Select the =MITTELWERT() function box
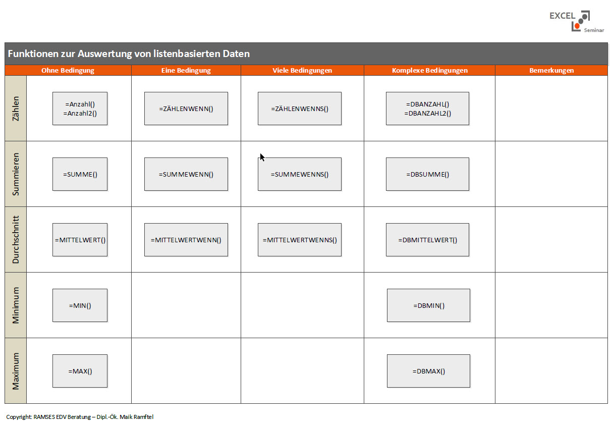 (x=80, y=240)
